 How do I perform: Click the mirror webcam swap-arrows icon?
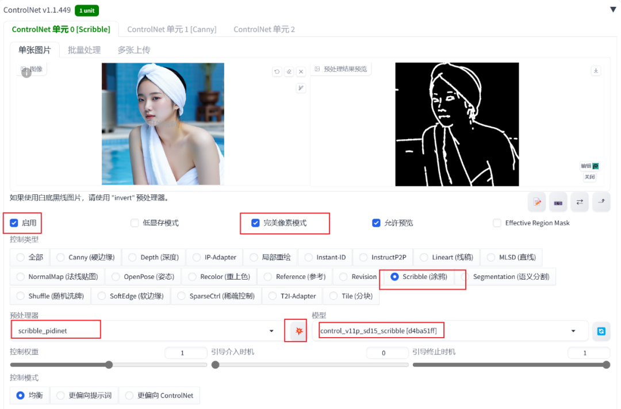tap(580, 202)
